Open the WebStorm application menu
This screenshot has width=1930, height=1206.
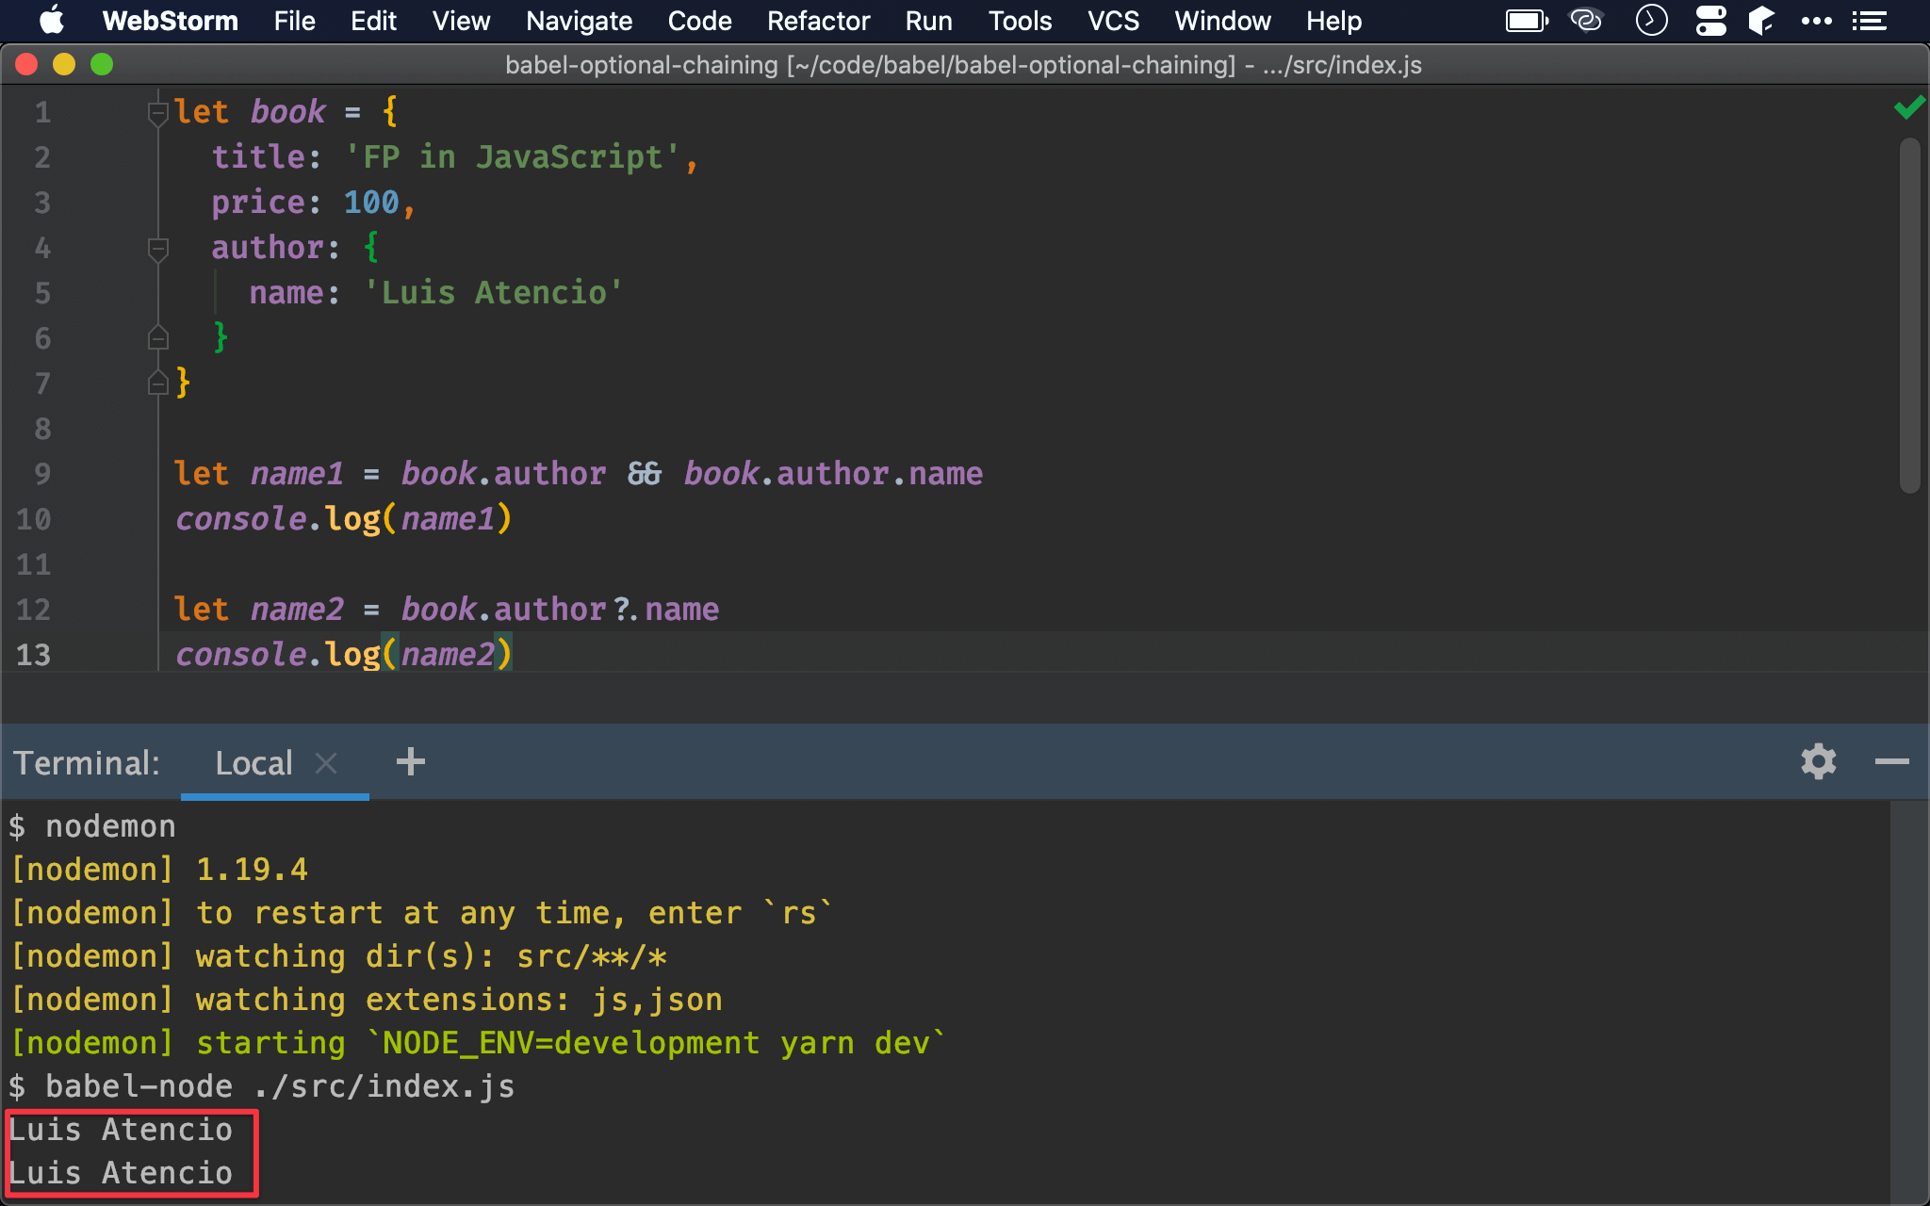(x=170, y=21)
